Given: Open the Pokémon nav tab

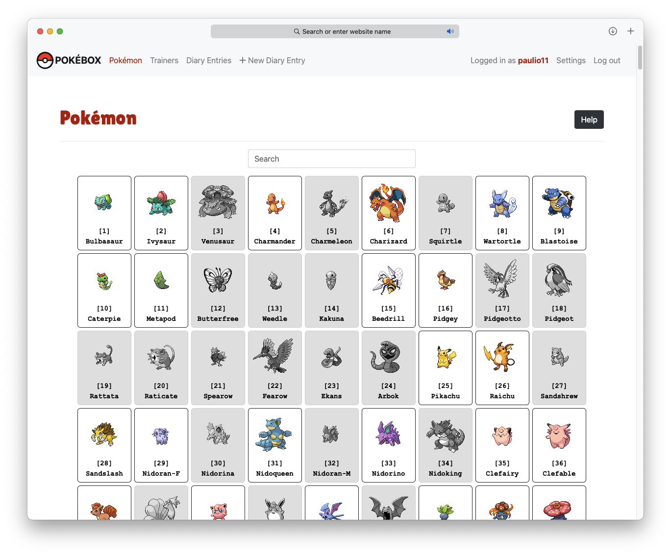Looking at the screenshot, I should [125, 60].
